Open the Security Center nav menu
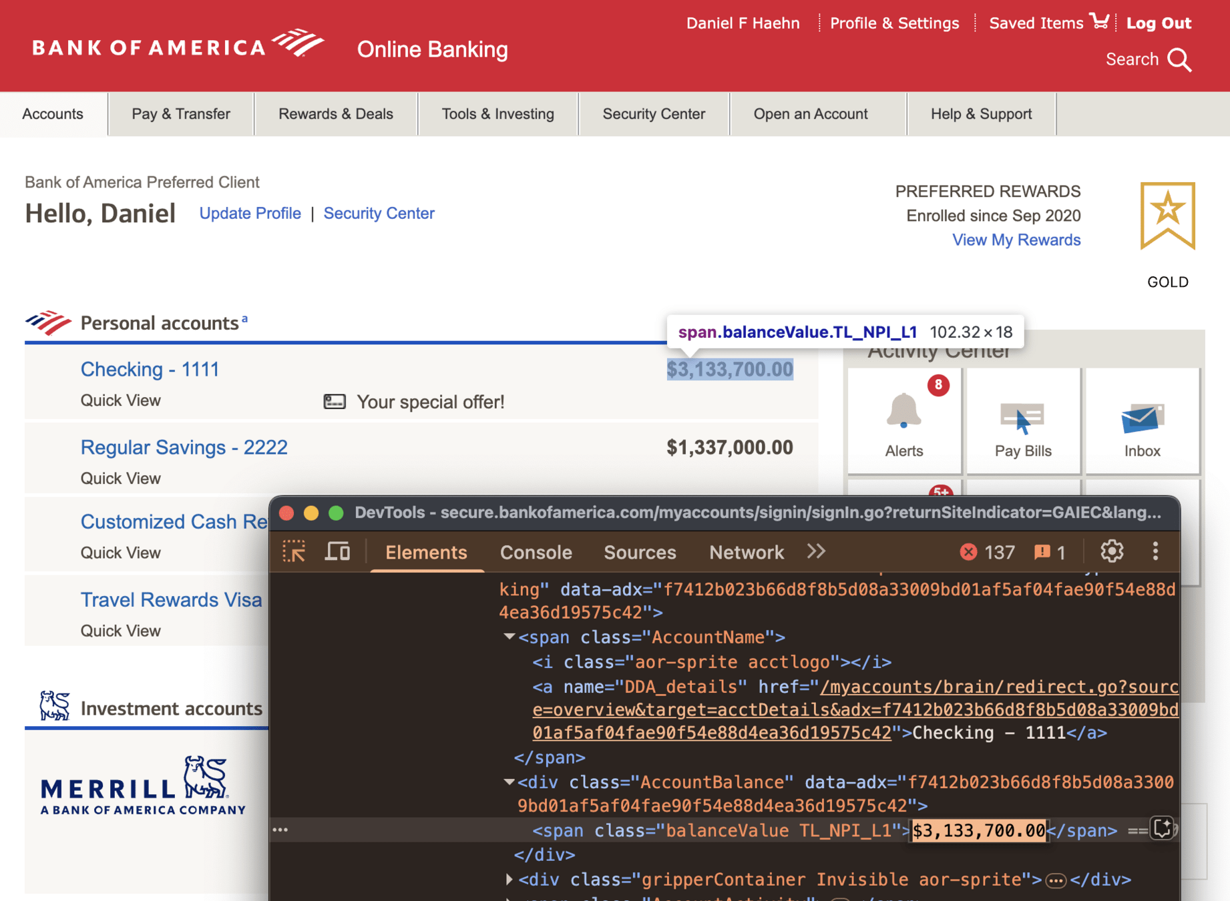1230x901 pixels. coord(654,114)
